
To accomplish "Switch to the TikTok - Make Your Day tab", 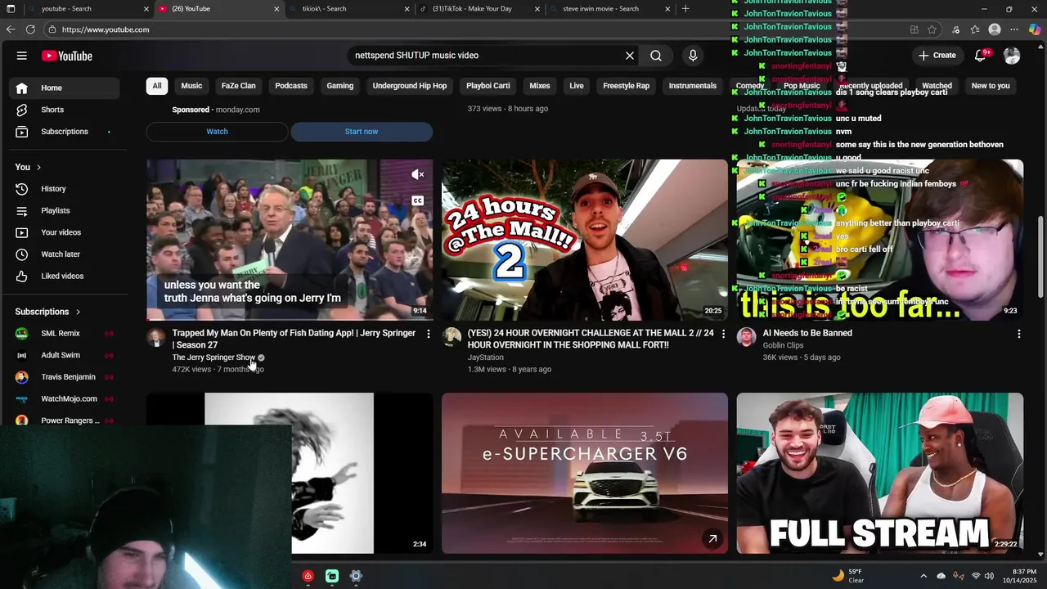I will (x=478, y=9).
